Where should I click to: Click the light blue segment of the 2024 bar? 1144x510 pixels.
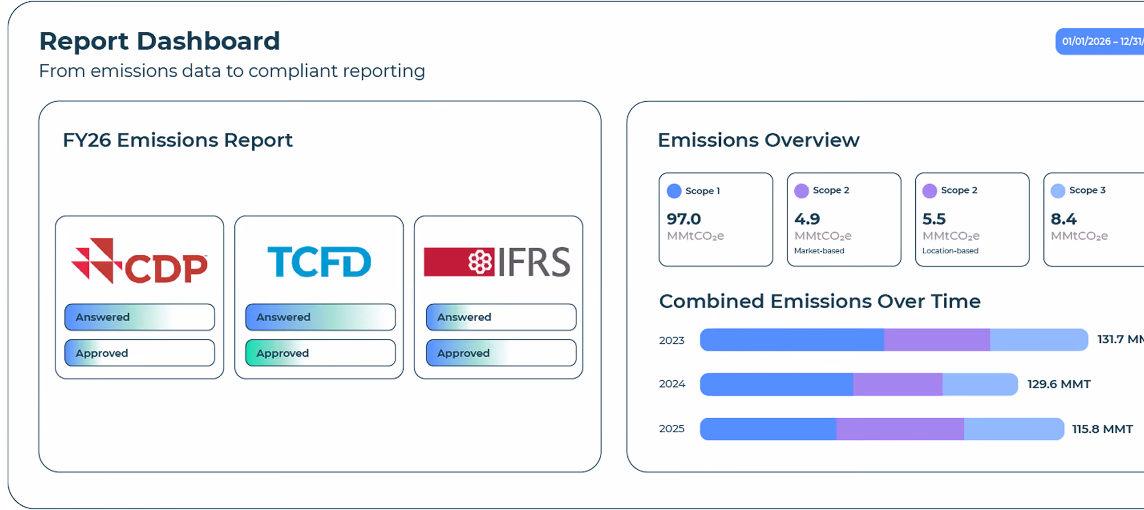click(x=980, y=384)
